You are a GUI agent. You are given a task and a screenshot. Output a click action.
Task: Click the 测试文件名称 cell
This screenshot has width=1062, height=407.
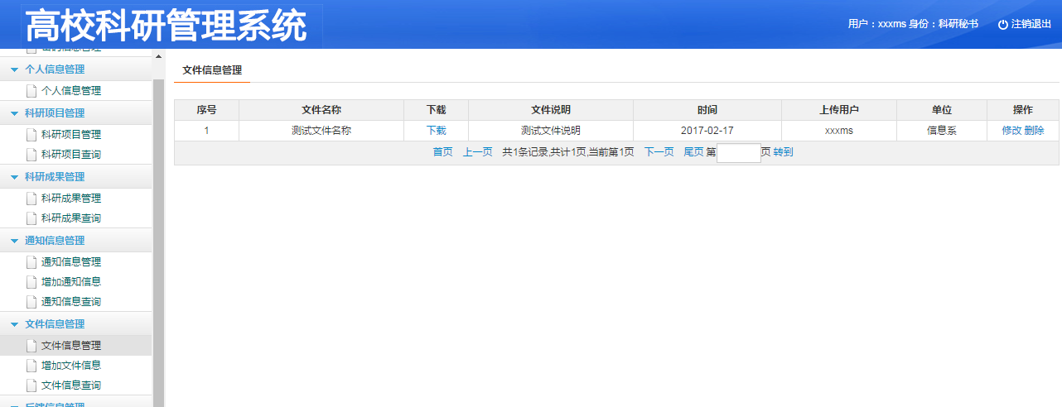tap(321, 131)
